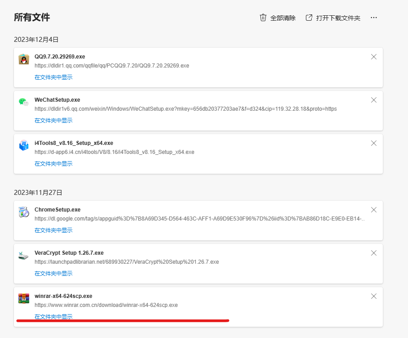Screen dimensions: 408x338
Task: Click the dldir1.qq.com QQ download URL
Action: coord(112,66)
